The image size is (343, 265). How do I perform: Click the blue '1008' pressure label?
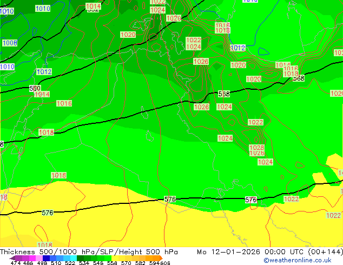tap(10, 43)
